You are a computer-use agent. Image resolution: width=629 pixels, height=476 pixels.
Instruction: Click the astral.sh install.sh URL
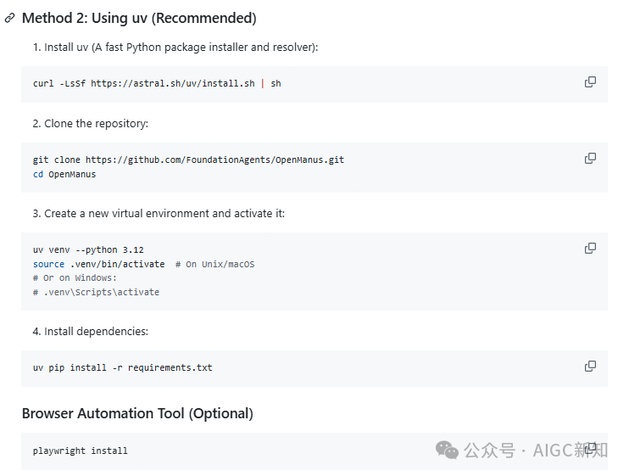(x=172, y=84)
